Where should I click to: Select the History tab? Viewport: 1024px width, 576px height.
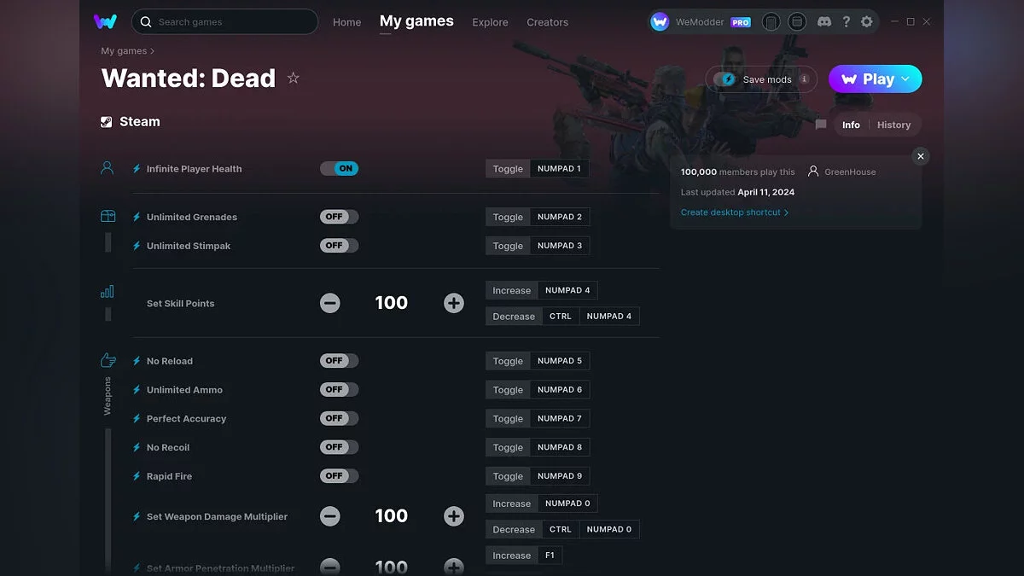pos(893,125)
